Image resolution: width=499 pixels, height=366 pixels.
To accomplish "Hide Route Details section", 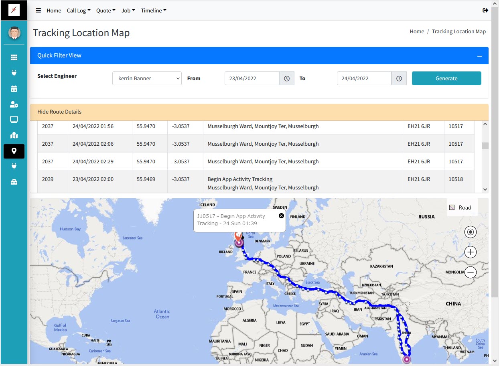I will (x=59, y=112).
